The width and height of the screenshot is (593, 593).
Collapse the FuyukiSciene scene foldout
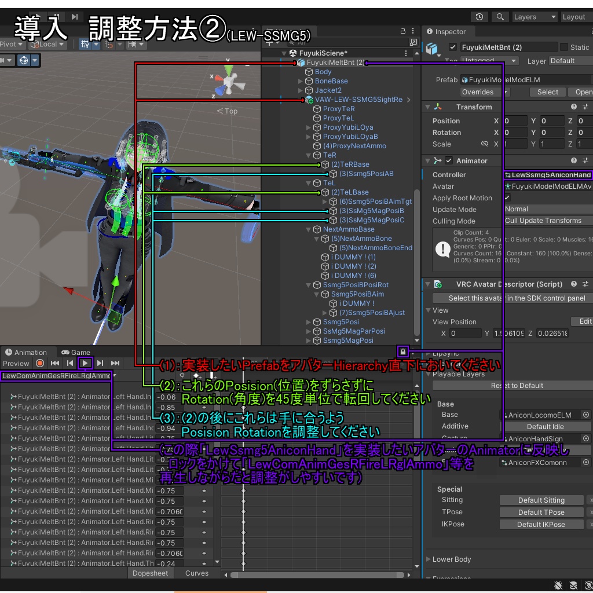pyautogui.click(x=284, y=53)
